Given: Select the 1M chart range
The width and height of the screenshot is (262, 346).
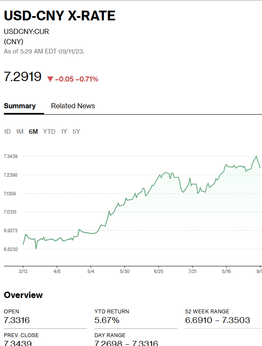Looking at the screenshot, I should pos(20,132).
